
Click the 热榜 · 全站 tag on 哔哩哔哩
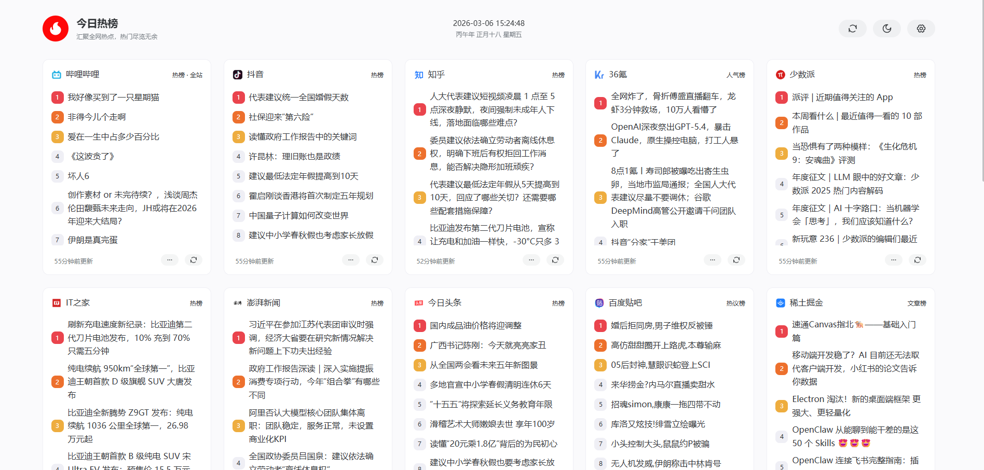pos(187,75)
